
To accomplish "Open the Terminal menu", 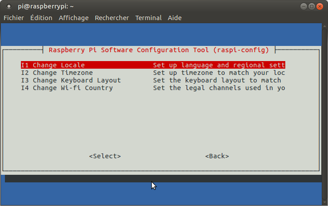I will coord(148,18).
